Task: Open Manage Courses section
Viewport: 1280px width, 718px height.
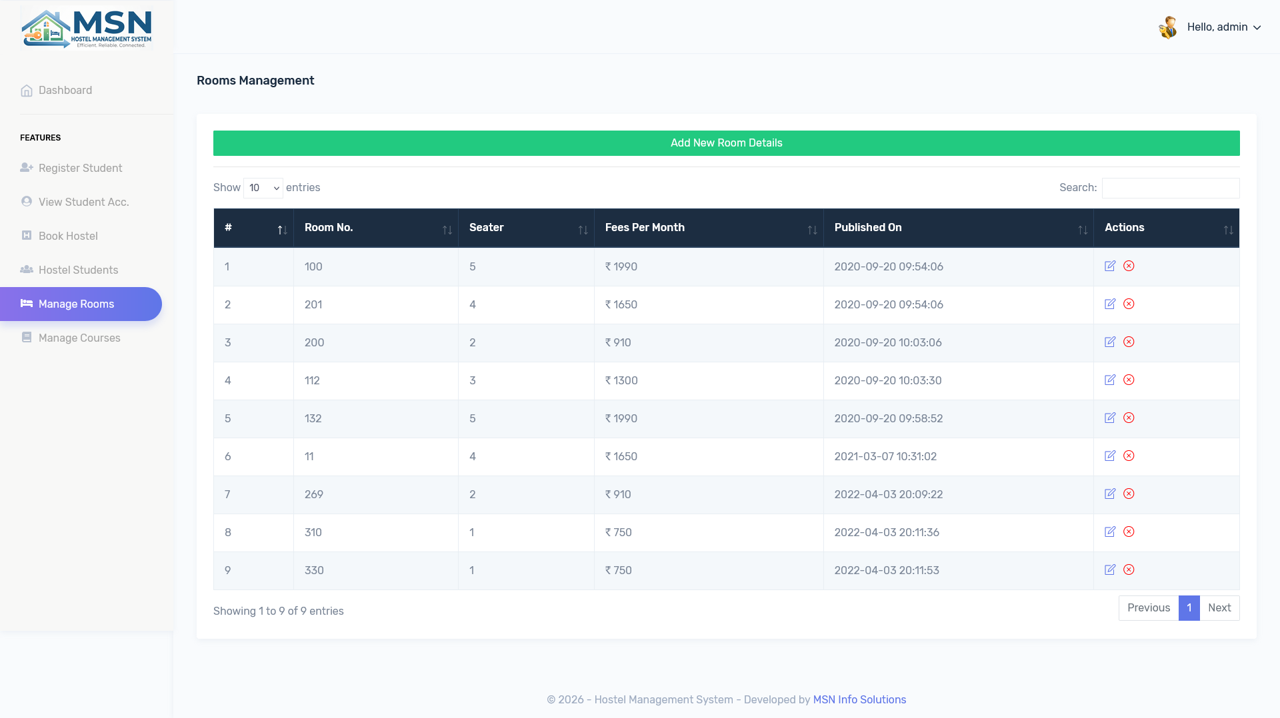Action: pos(79,338)
